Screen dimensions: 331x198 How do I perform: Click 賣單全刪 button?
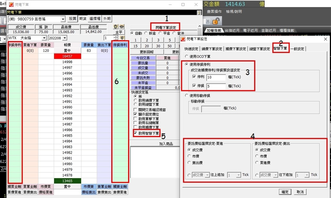point(104,187)
